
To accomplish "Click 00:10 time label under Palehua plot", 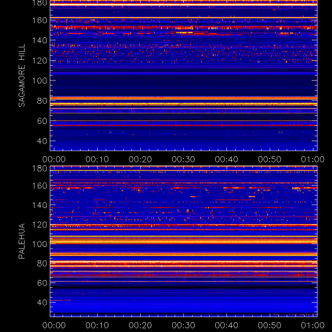I will point(97,325).
